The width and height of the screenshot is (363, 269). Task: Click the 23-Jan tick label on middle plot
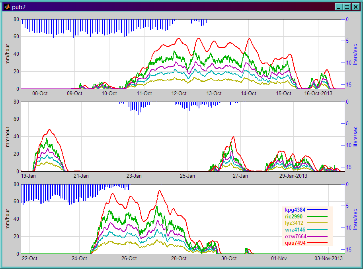134,176
